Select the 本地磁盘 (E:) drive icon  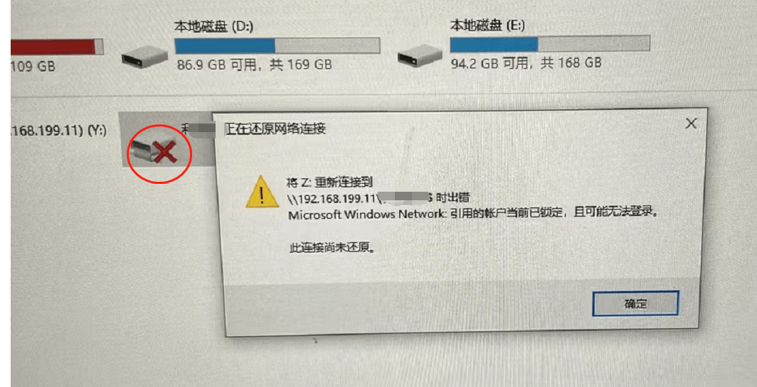420,56
